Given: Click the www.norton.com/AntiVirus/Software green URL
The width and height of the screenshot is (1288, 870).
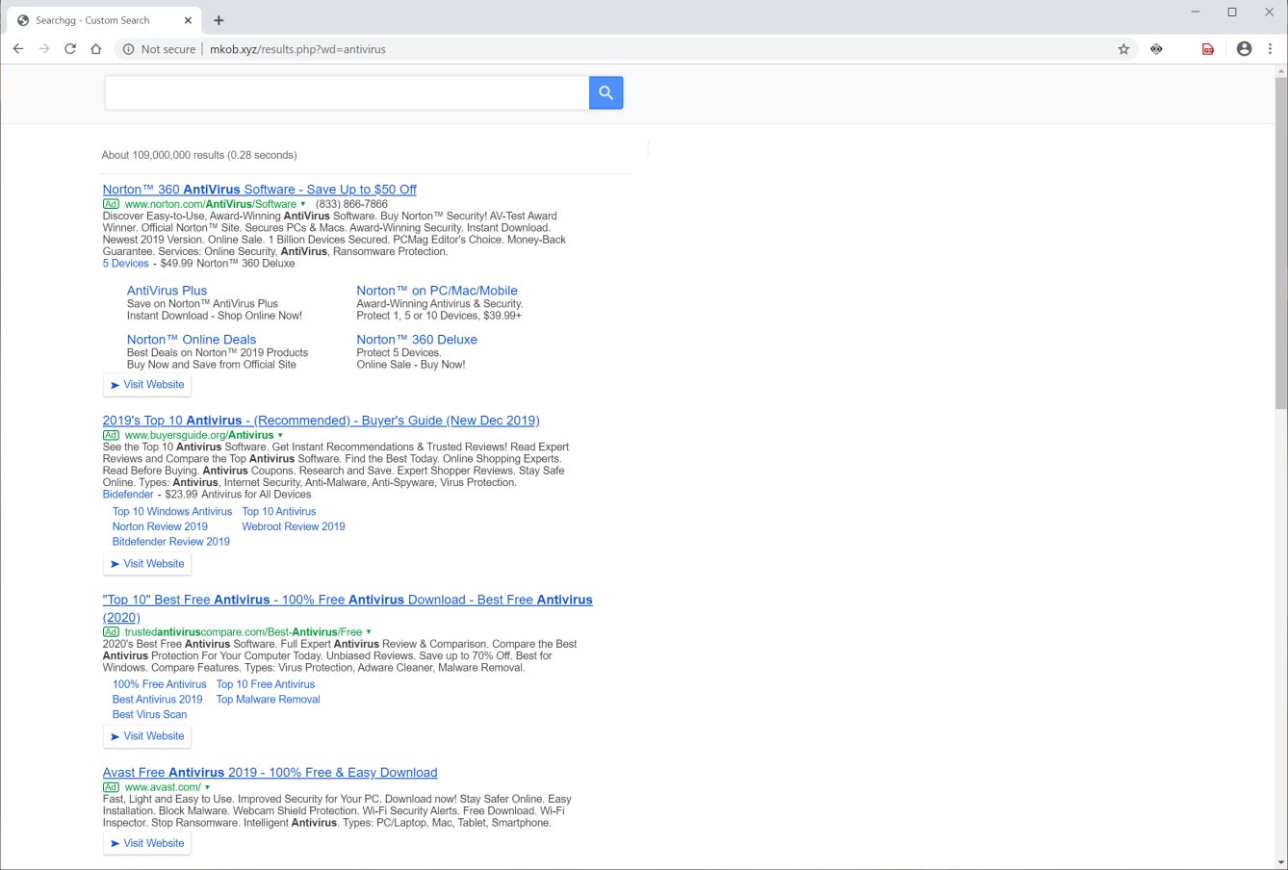Looking at the screenshot, I should pos(211,204).
